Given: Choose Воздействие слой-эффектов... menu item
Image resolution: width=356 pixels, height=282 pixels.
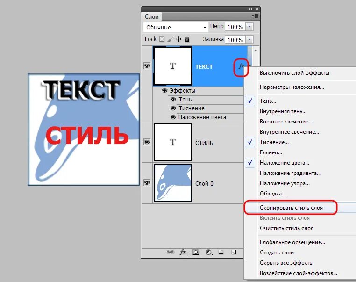Looking at the screenshot, I should 299,273.
